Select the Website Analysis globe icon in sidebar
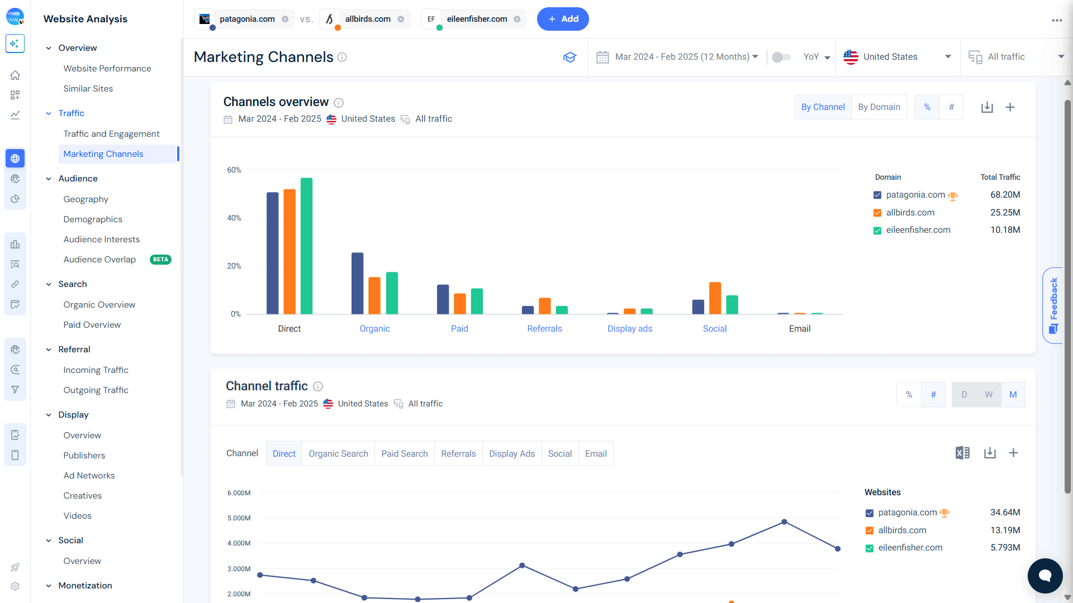 [x=15, y=158]
